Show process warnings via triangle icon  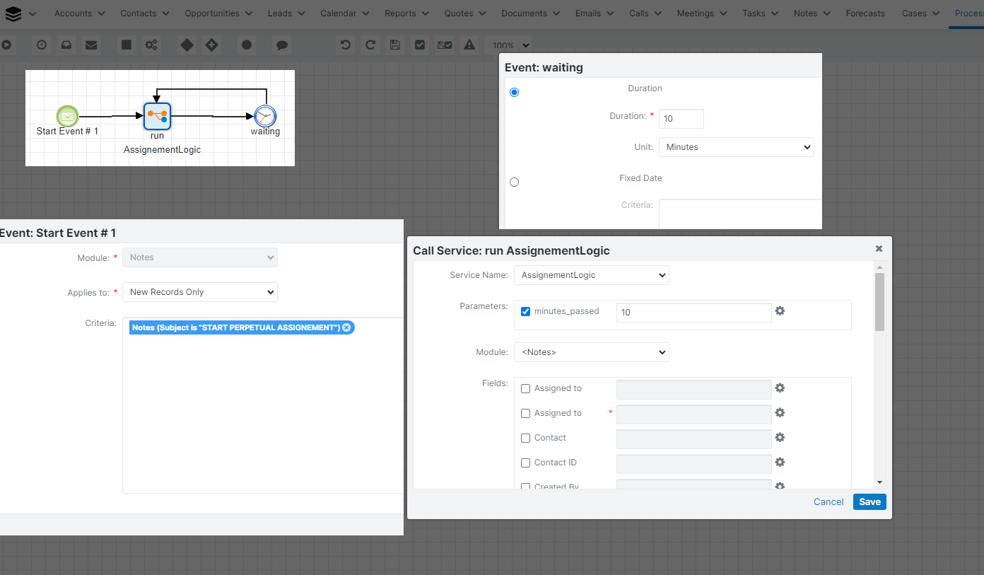click(x=469, y=45)
